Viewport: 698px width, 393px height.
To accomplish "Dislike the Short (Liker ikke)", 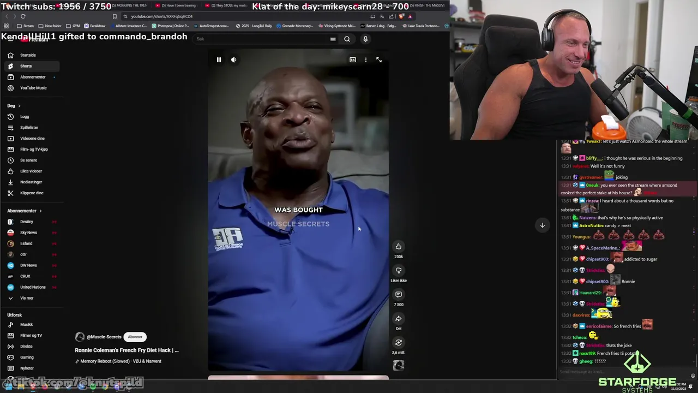I will tap(399, 271).
